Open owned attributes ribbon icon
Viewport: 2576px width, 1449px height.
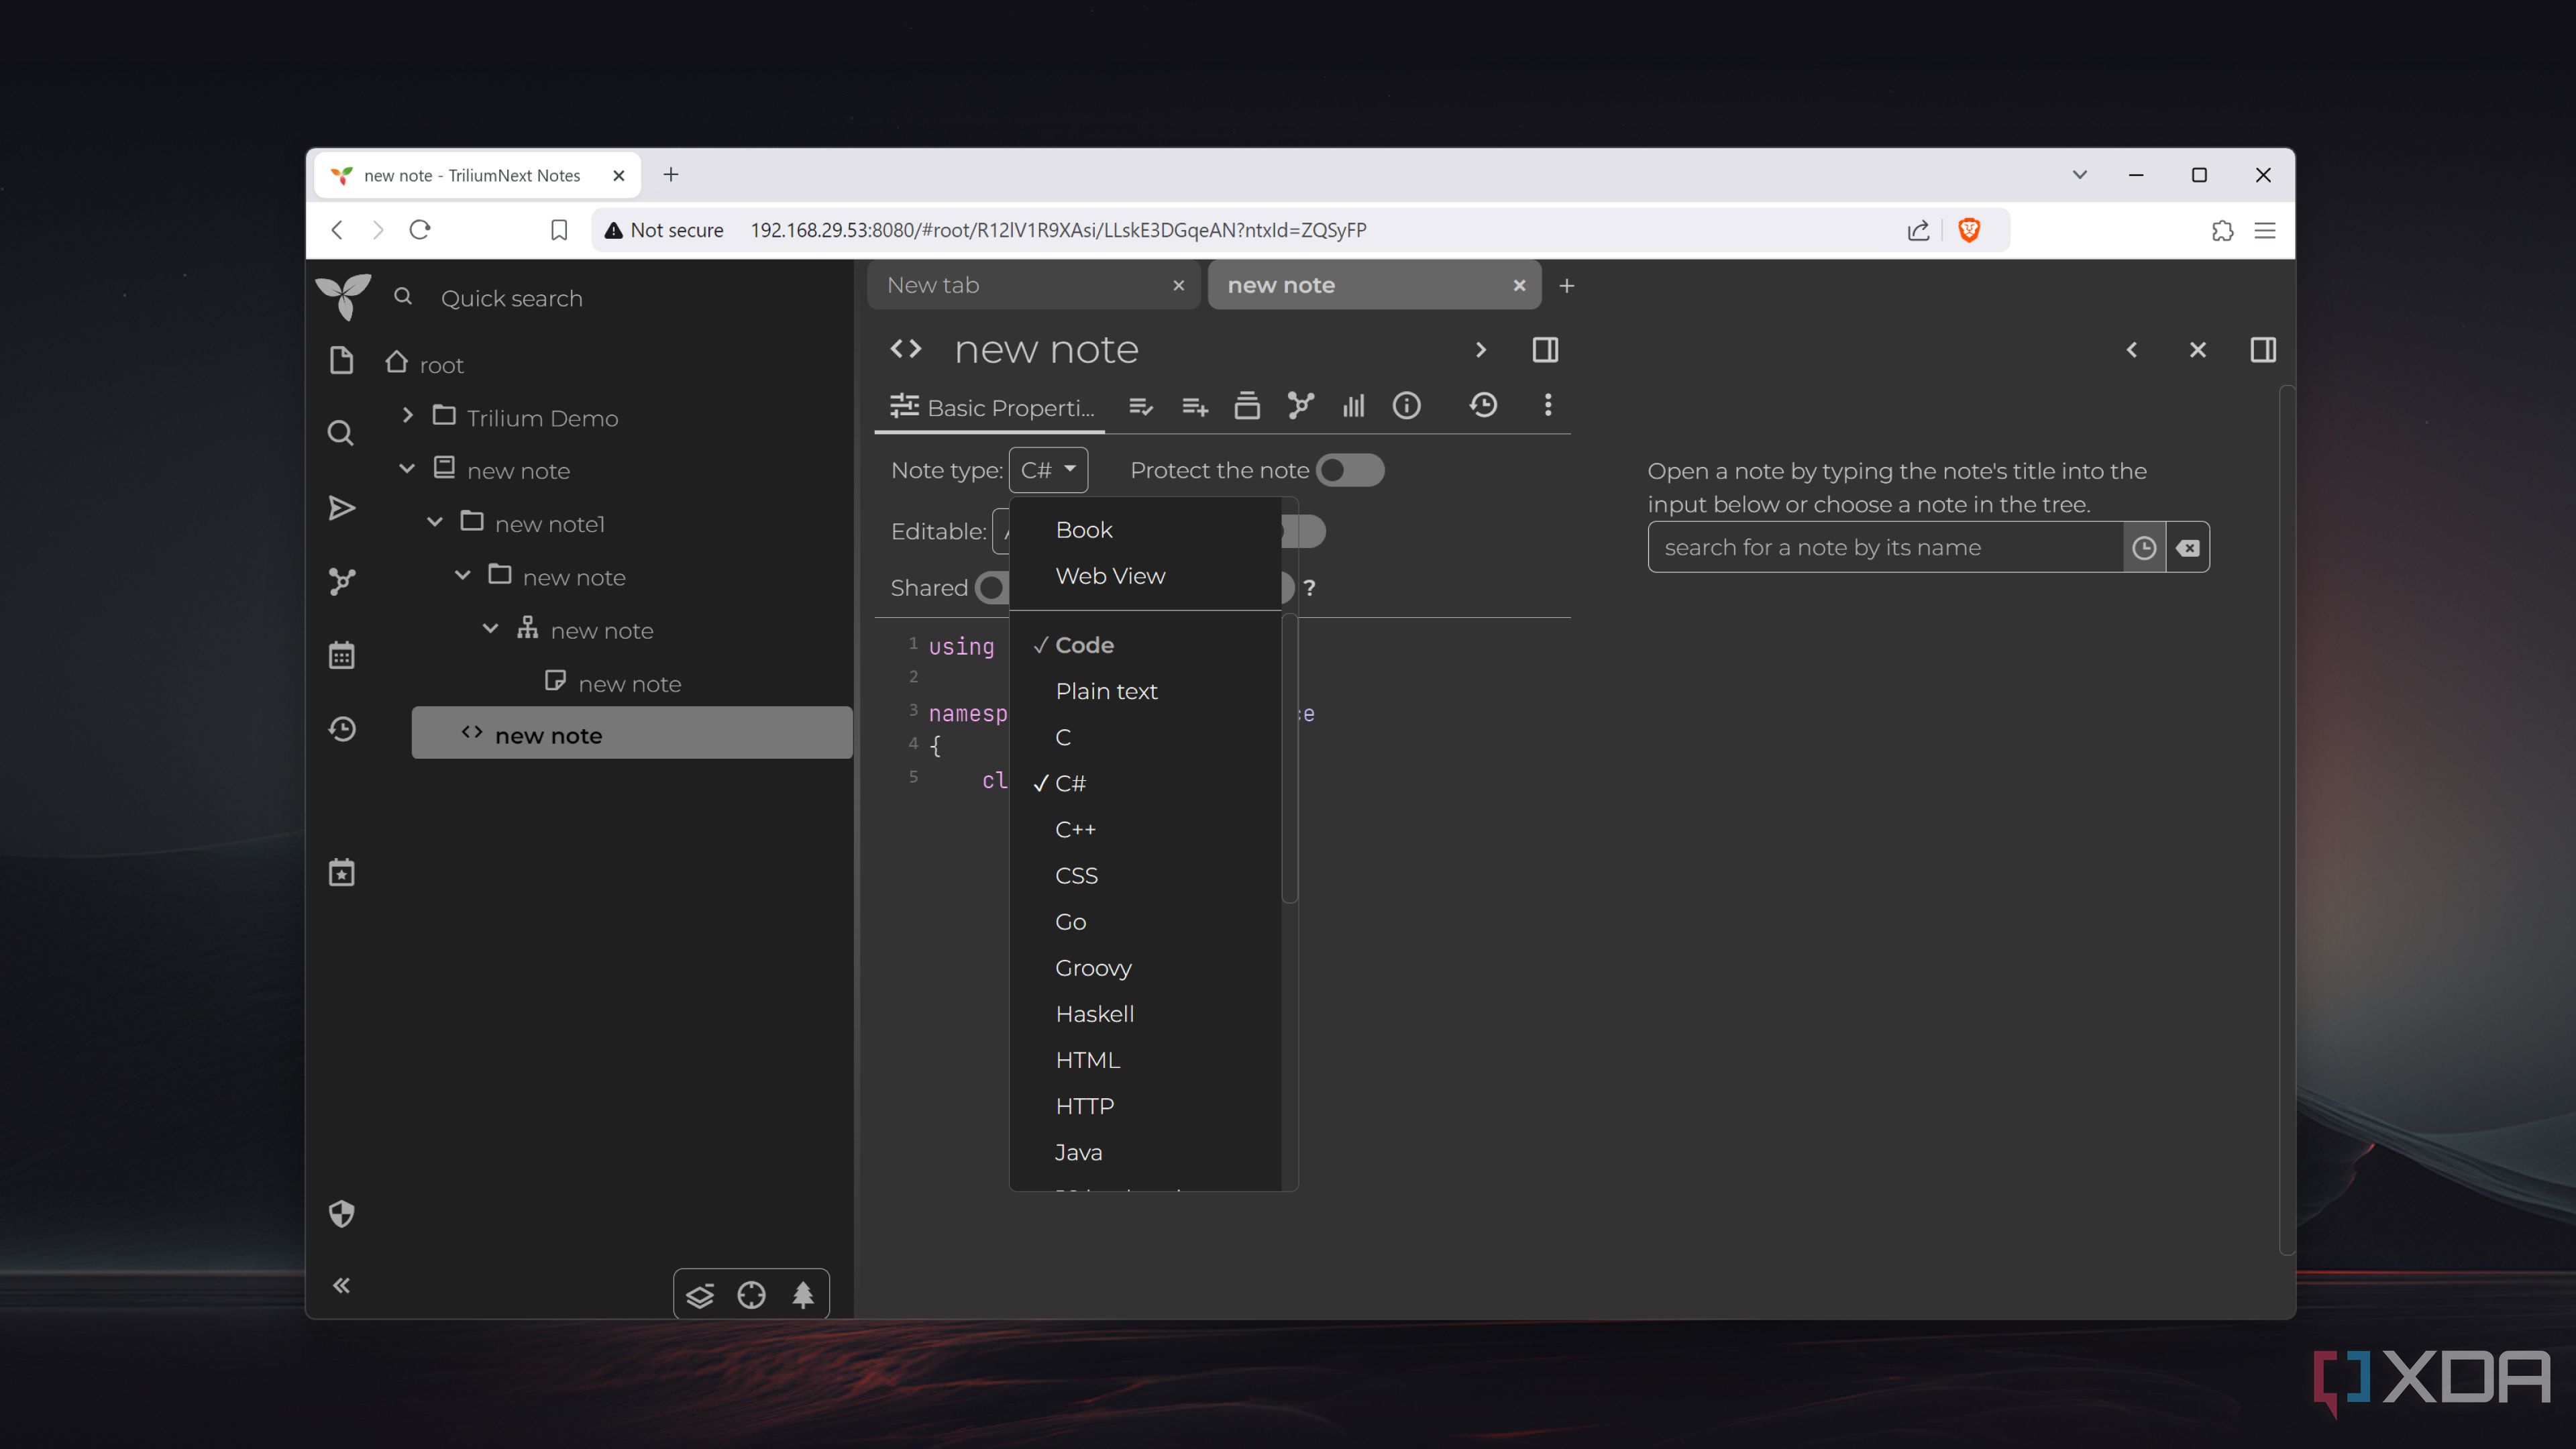click(1141, 406)
